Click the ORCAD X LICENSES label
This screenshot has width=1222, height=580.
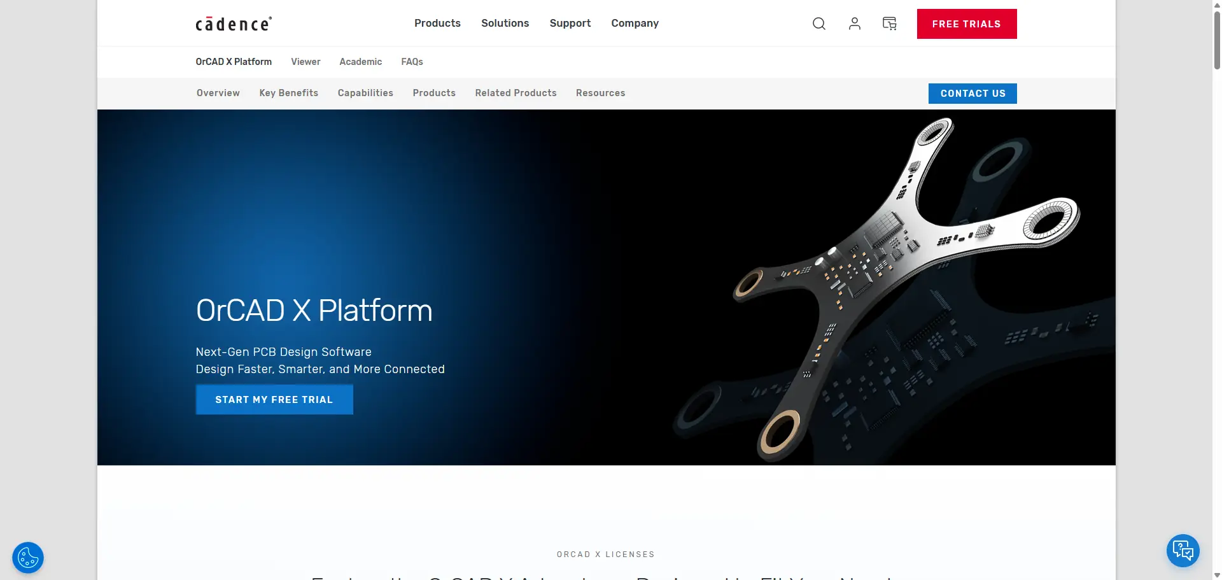point(605,555)
